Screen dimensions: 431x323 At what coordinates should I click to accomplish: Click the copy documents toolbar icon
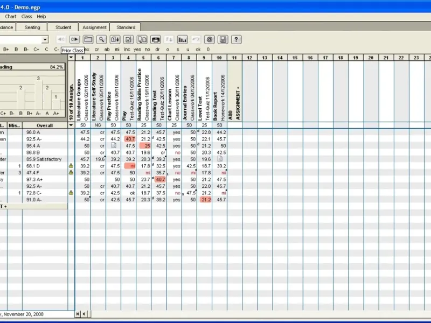click(142, 39)
